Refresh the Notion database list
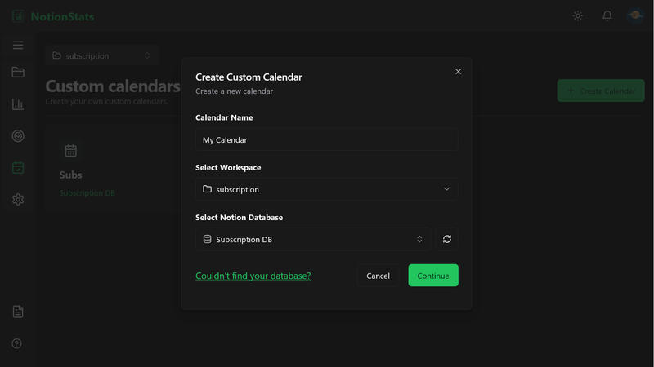This screenshot has width=654, height=367. [x=447, y=239]
